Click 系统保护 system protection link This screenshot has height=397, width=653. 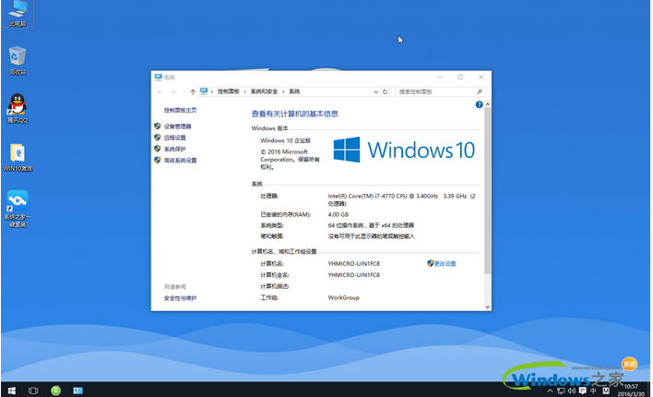pyautogui.click(x=175, y=149)
